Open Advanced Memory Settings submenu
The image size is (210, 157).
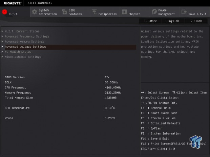(24, 42)
